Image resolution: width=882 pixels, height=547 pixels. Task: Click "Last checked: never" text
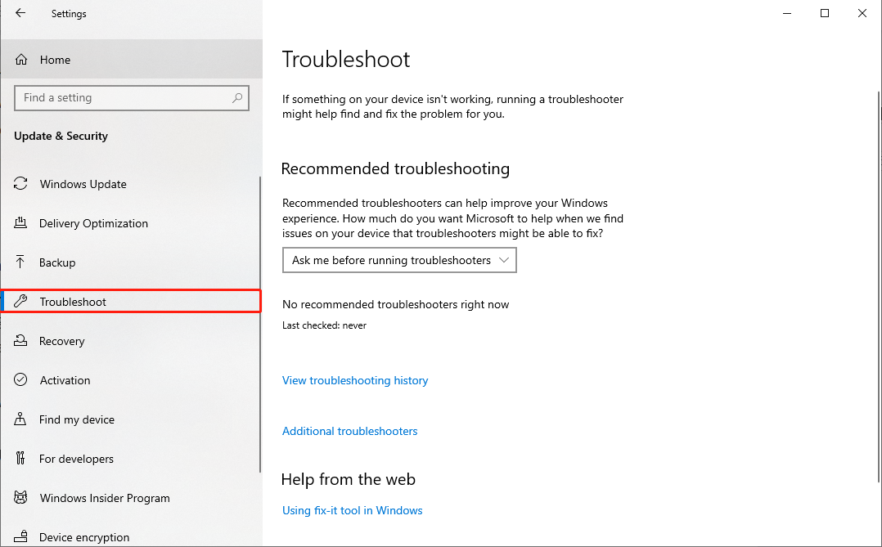(324, 325)
